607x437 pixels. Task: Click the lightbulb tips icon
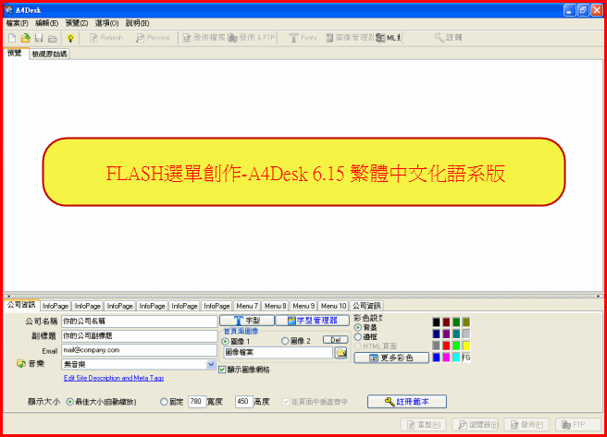[70, 38]
